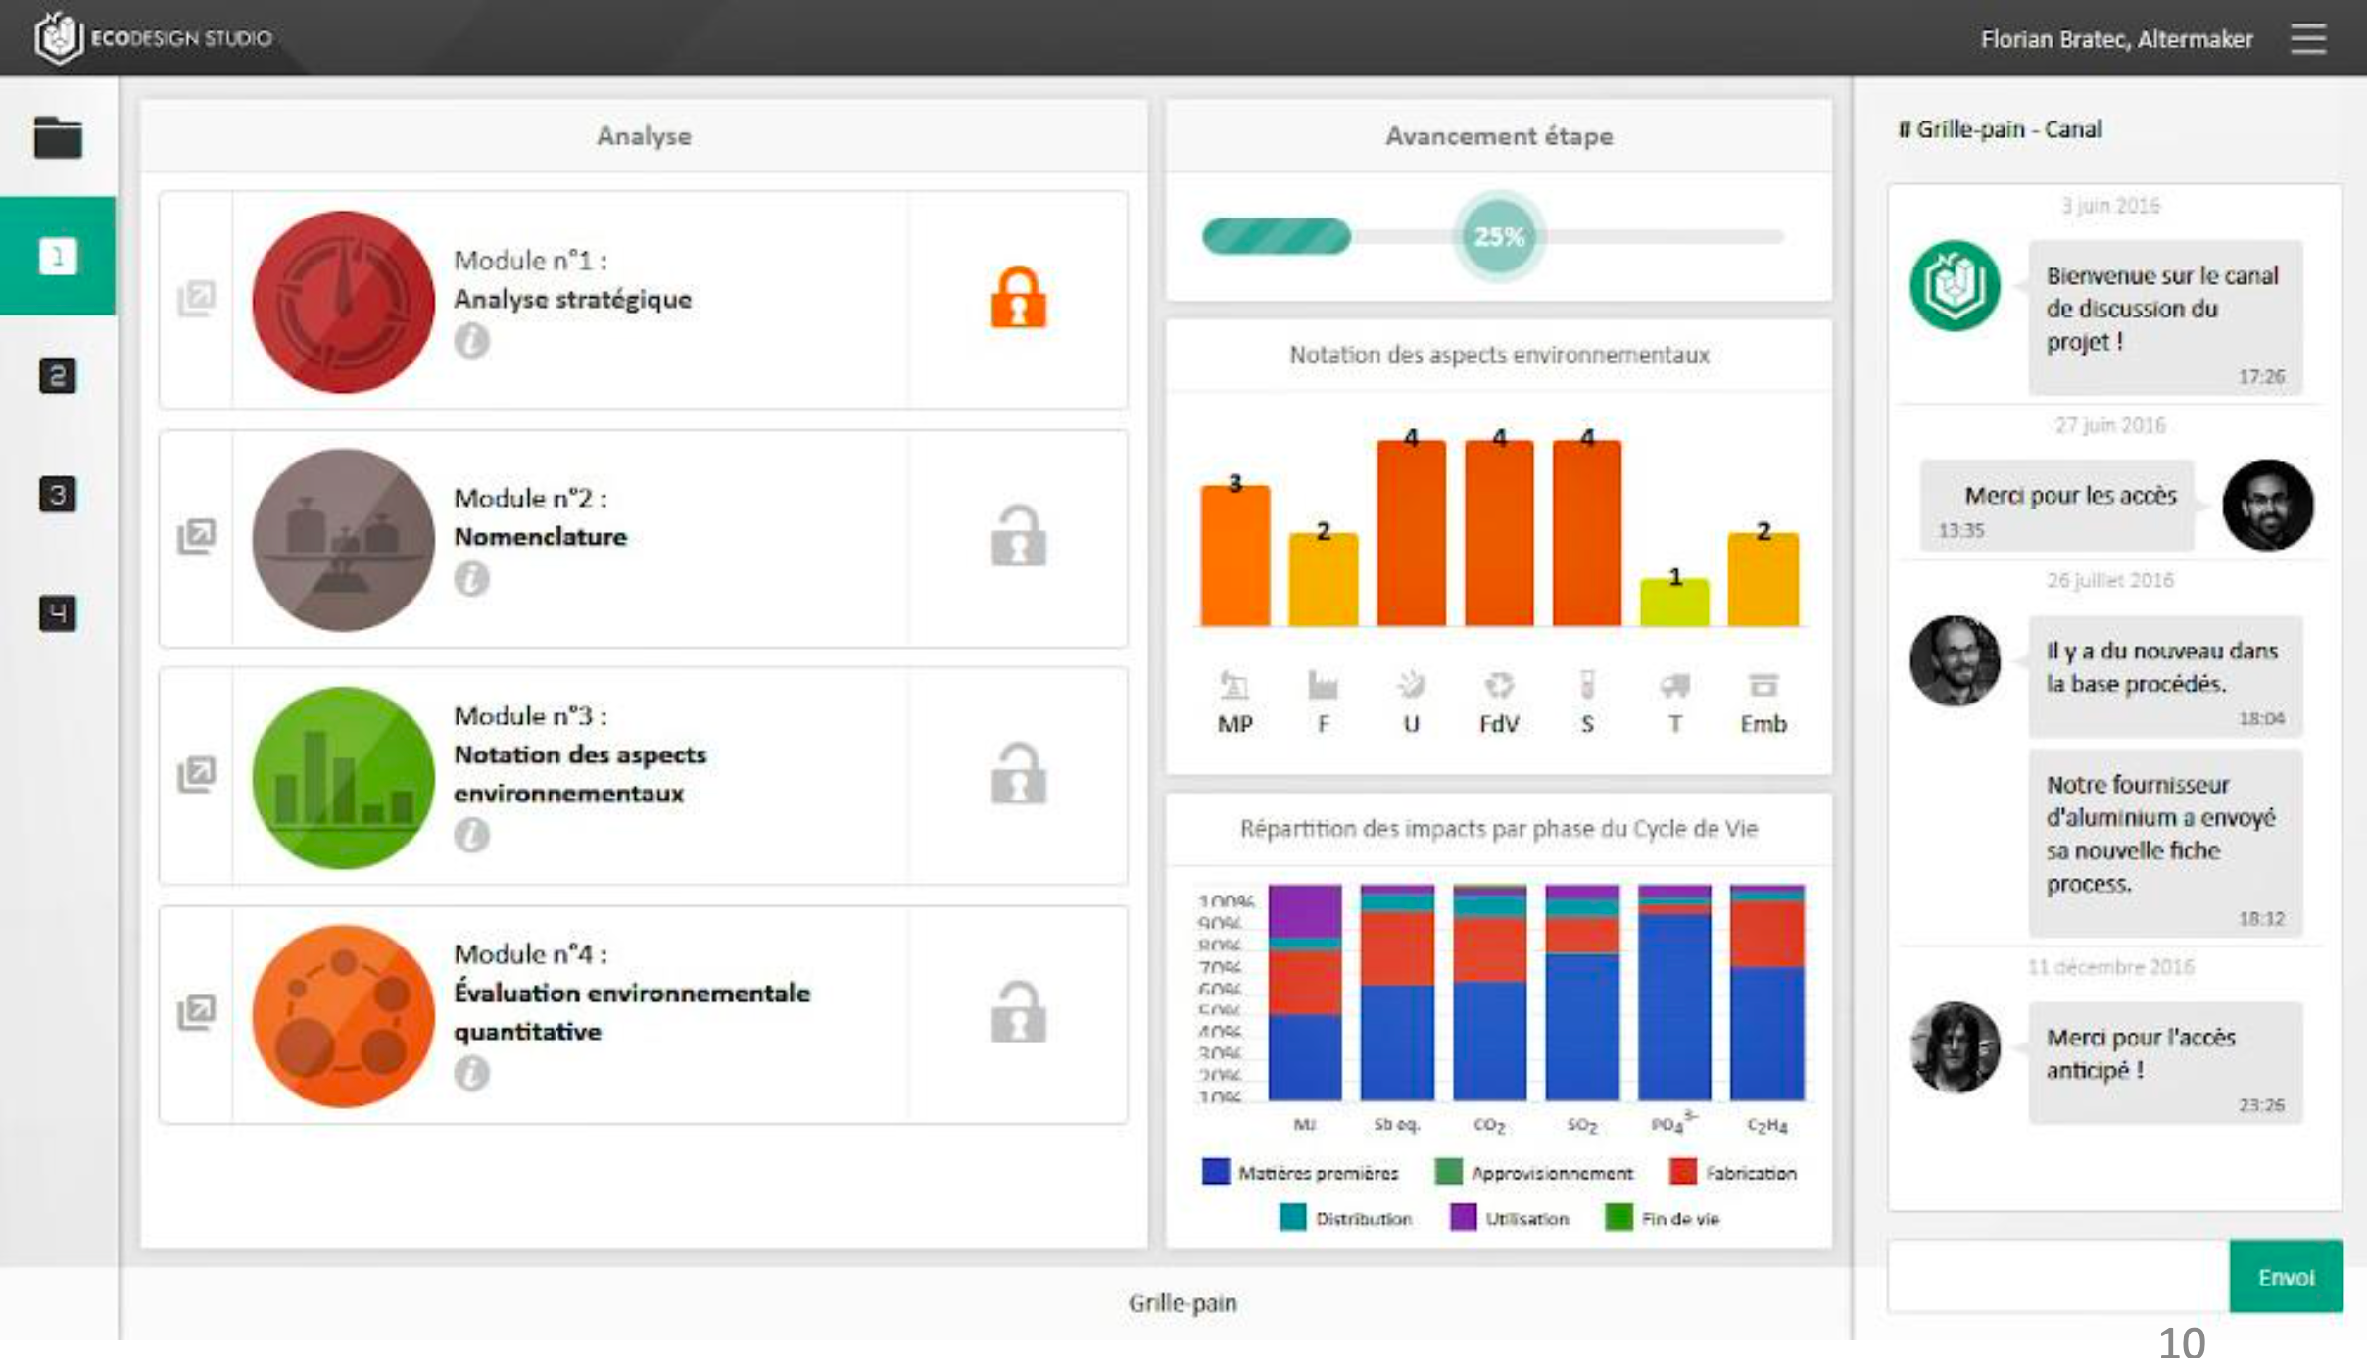The height and width of the screenshot is (1358, 2367).
Task: Switch to step 2 in sidebar
Action: tap(58, 375)
